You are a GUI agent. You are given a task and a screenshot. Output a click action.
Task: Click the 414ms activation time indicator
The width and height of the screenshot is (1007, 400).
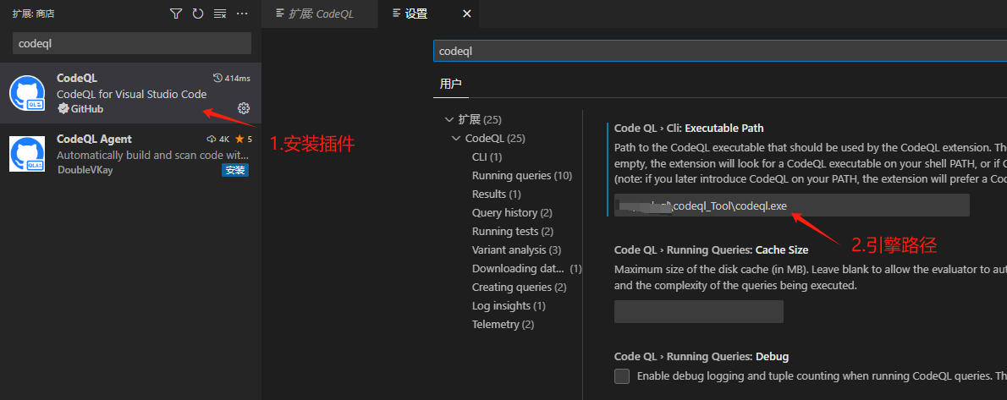tap(232, 79)
